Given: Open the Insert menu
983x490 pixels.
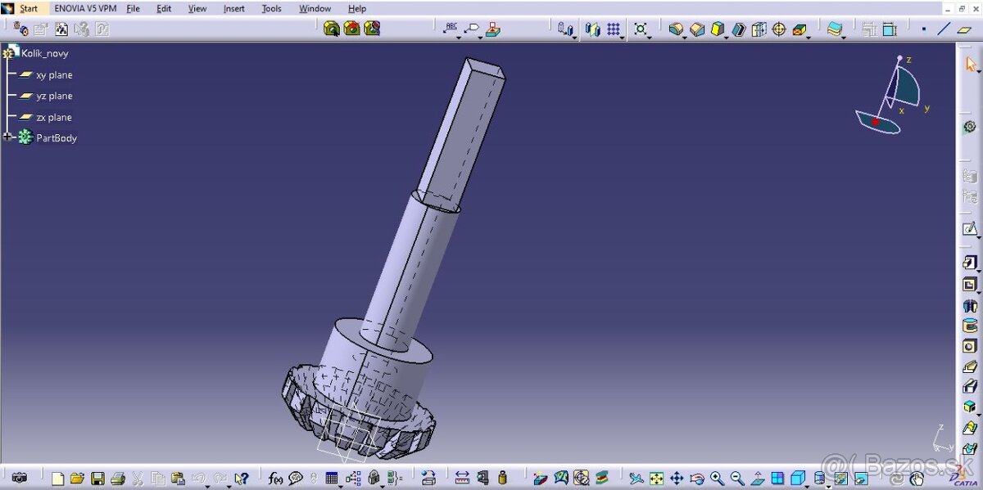Looking at the screenshot, I should click(x=233, y=9).
